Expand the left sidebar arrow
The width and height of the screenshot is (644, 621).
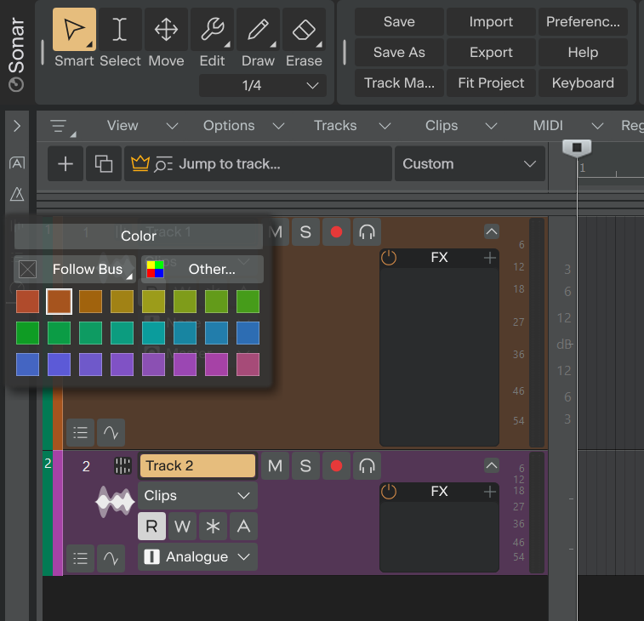point(17,126)
